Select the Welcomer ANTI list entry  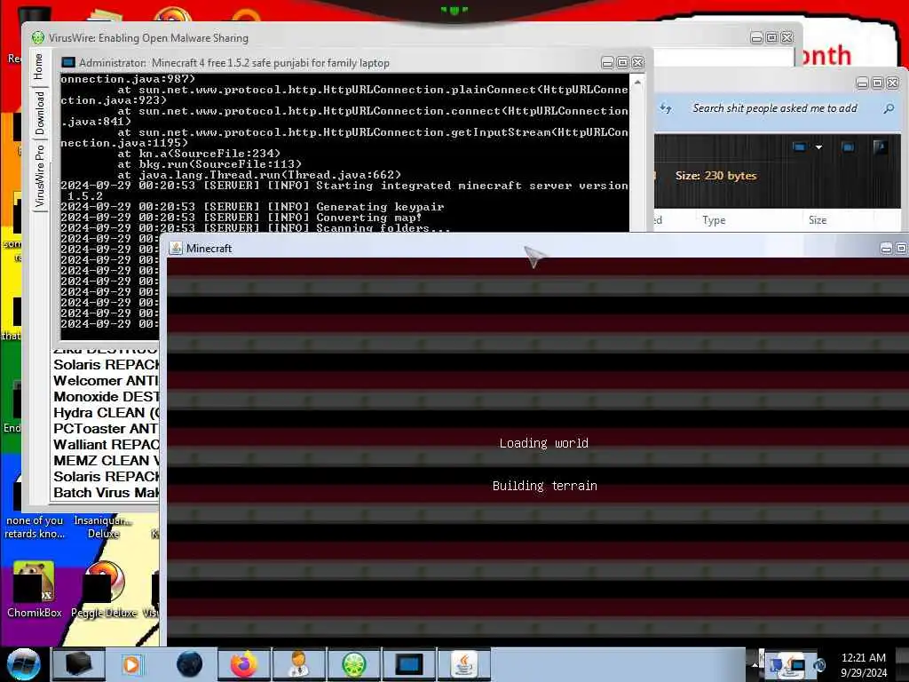[x=107, y=381]
